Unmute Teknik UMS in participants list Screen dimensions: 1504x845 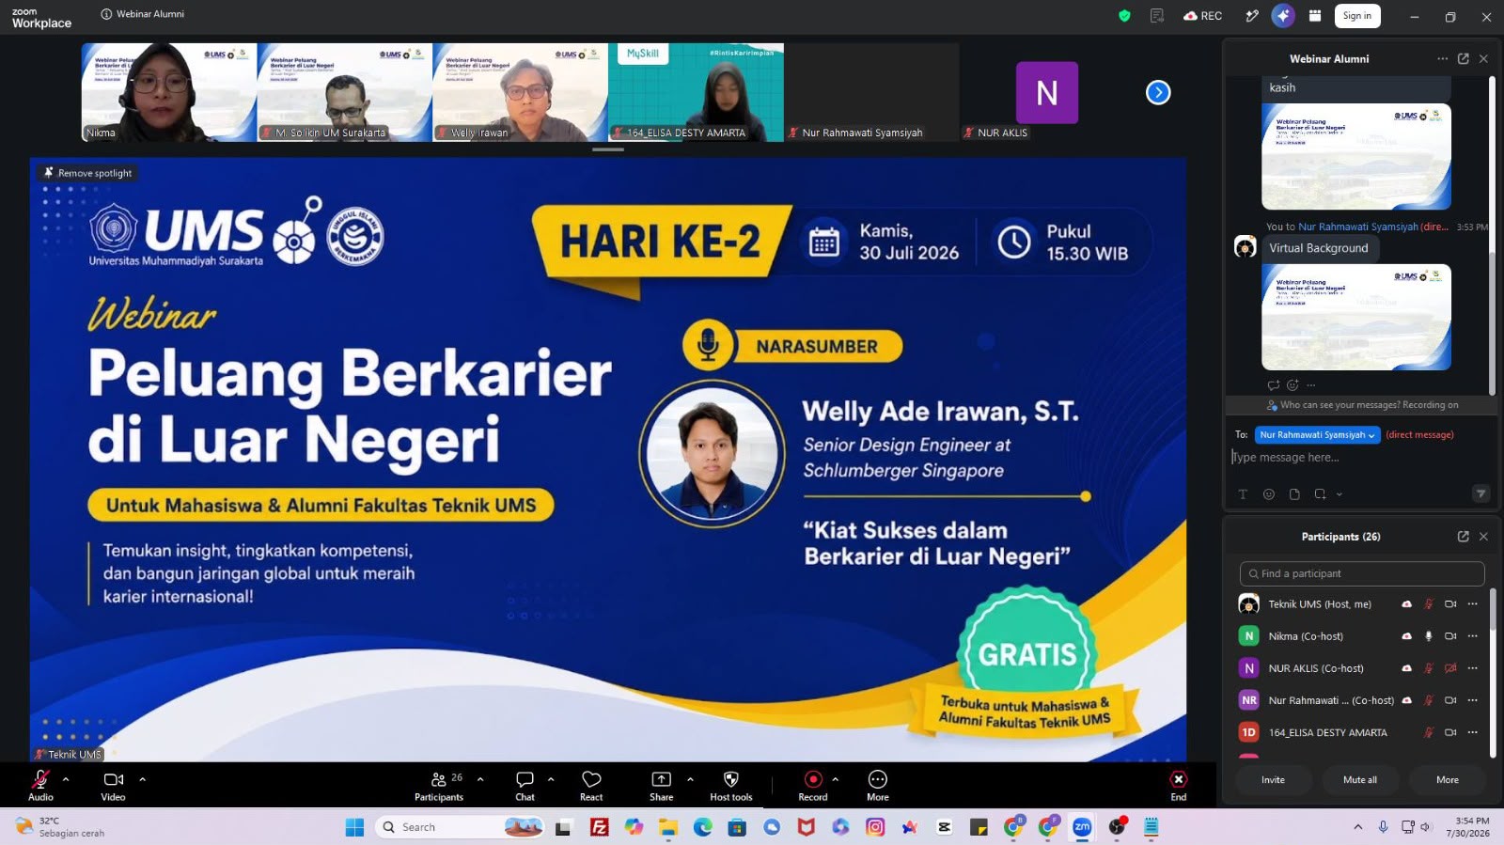[x=1429, y=604]
